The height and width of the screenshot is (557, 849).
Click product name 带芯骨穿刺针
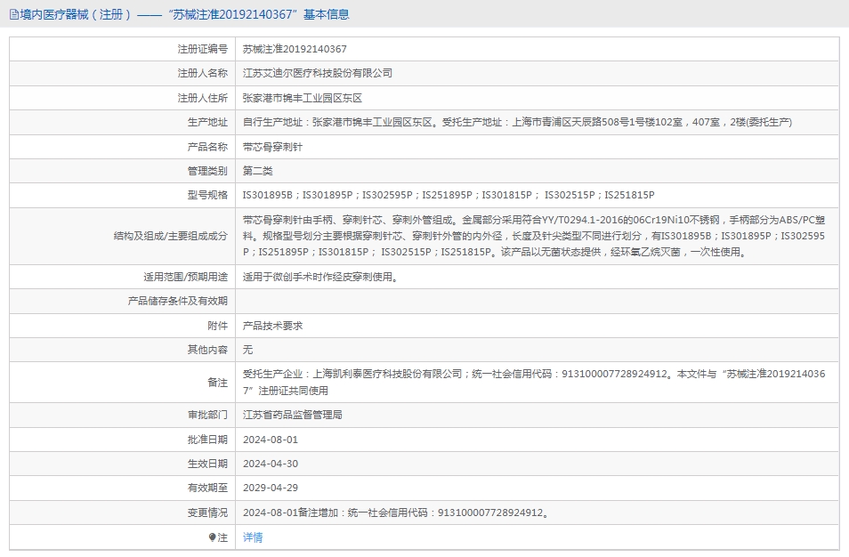tap(272, 146)
